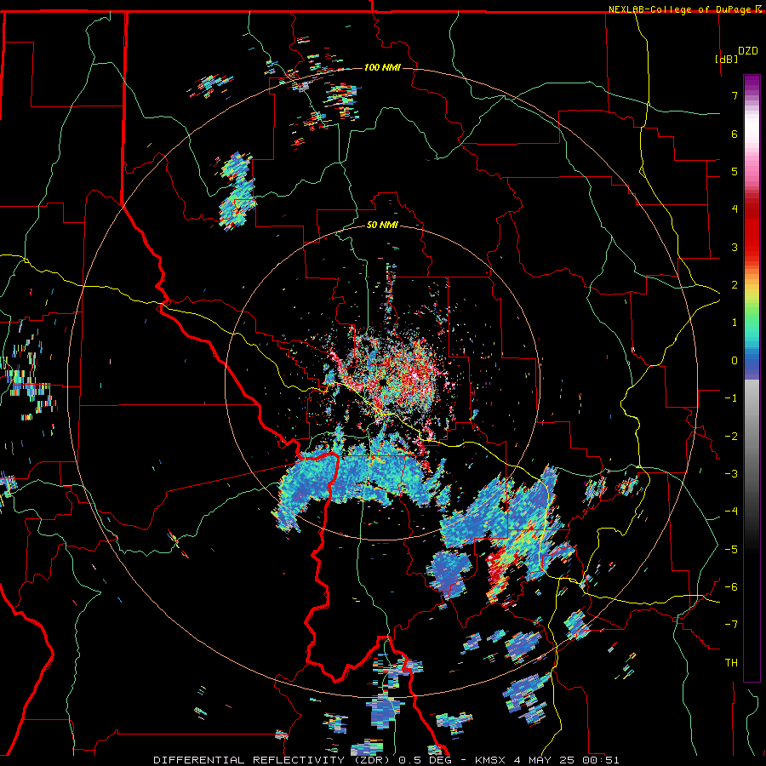Click the 0 value on the scale
Screen dimensions: 766x766
tap(735, 361)
